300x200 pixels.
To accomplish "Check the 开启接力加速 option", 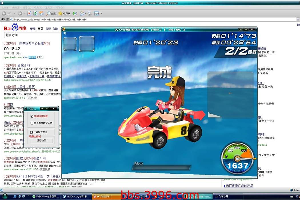I will click(x=31, y=132).
